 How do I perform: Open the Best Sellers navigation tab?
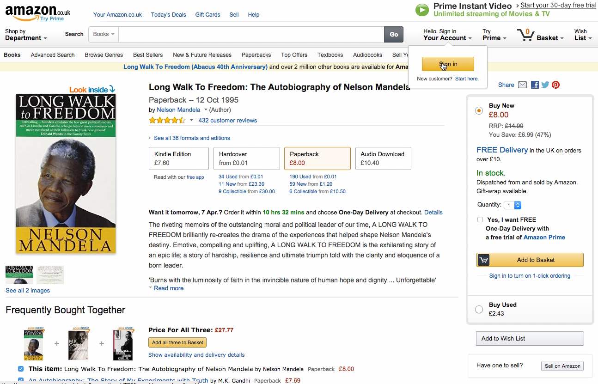click(148, 55)
